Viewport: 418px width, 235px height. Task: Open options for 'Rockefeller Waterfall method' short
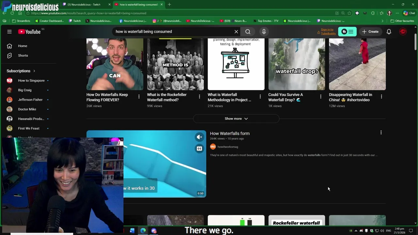click(x=200, y=97)
